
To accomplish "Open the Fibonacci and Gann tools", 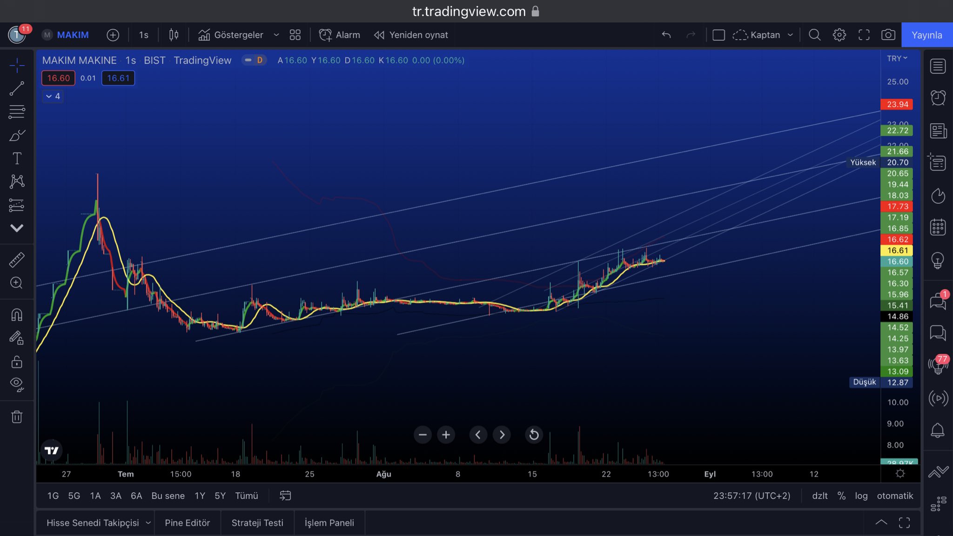I will (17, 112).
